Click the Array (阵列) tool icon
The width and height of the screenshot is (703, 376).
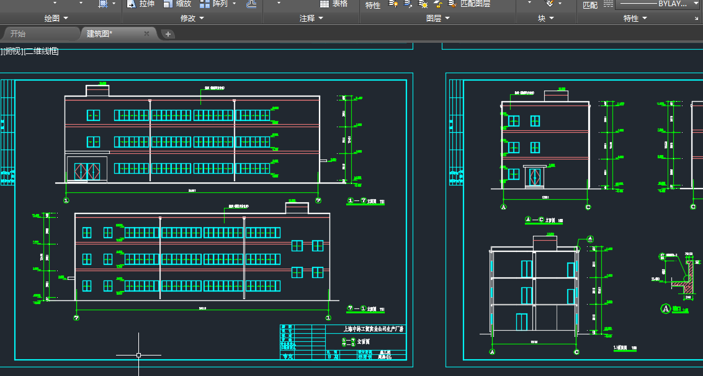[204, 4]
